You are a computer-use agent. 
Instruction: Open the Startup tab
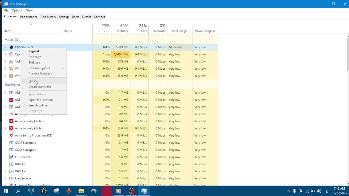pyautogui.click(x=64, y=17)
